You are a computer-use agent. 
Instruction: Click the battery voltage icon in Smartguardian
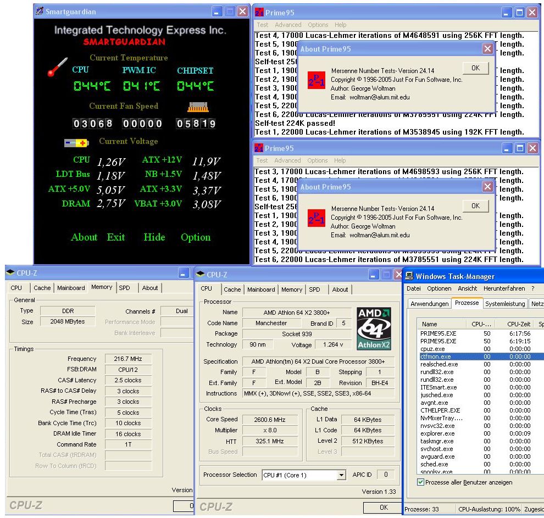point(76,143)
